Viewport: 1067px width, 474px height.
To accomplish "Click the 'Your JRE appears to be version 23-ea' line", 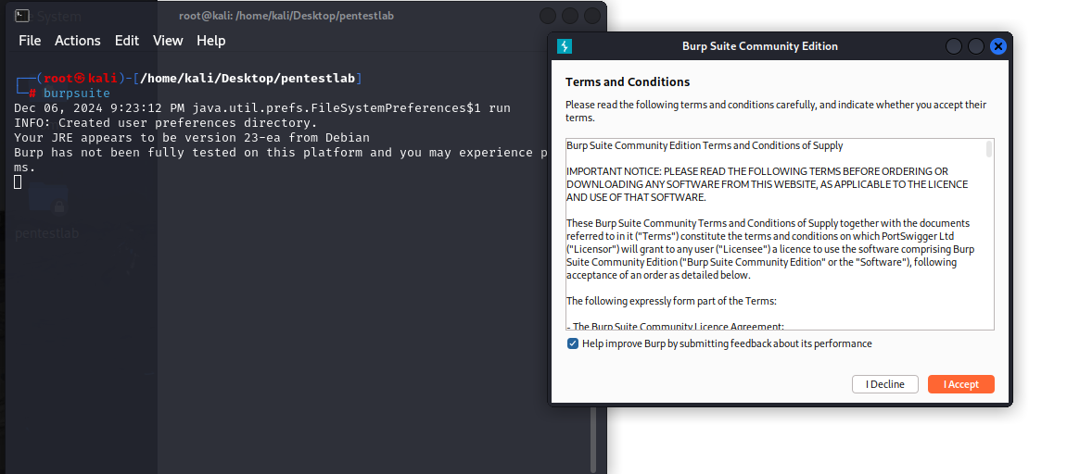I will pos(192,137).
